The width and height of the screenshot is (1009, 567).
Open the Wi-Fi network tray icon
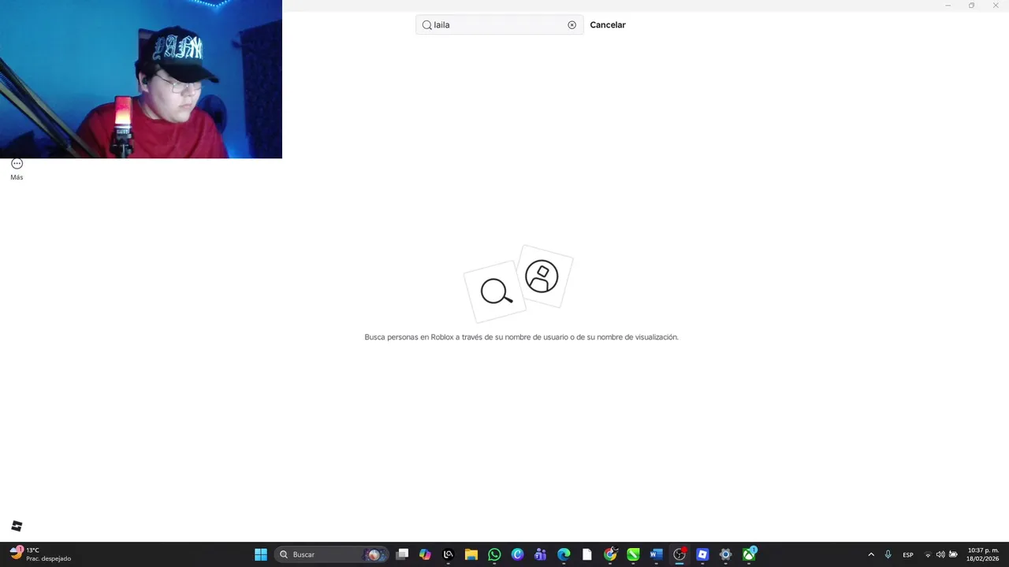coord(928,554)
